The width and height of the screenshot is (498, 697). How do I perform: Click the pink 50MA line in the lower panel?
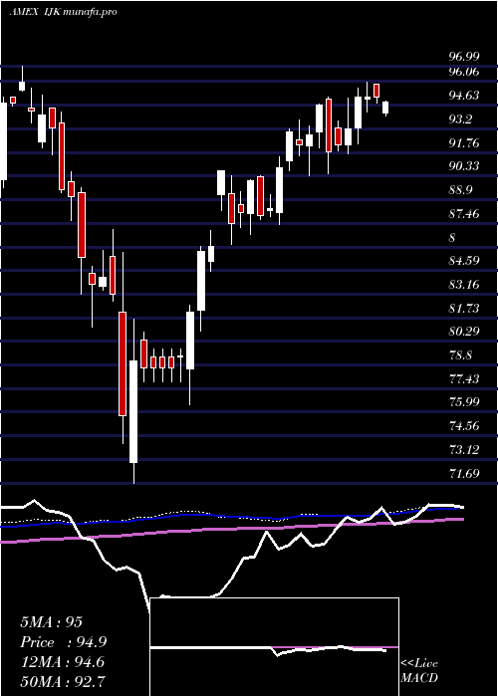(231, 529)
